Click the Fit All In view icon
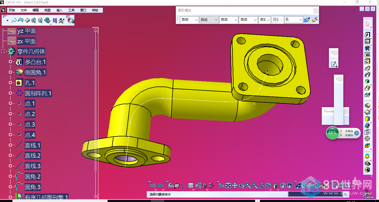The image size is (379, 202). 228,186
